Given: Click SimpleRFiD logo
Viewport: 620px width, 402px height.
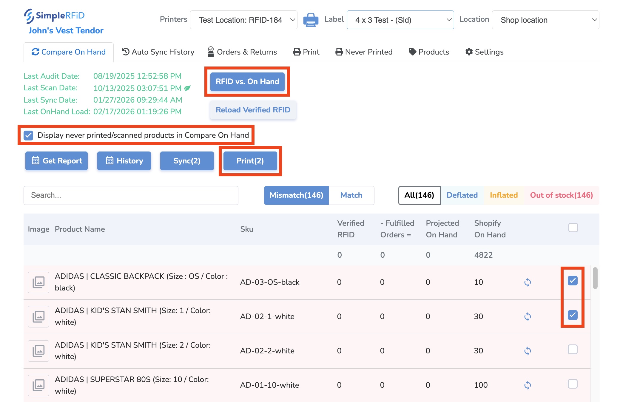Looking at the screenshot, I should (x=55, y=16).
